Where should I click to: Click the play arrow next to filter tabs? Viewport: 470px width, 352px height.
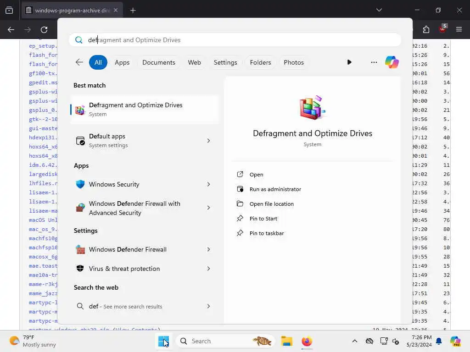(x=349, y=62)
